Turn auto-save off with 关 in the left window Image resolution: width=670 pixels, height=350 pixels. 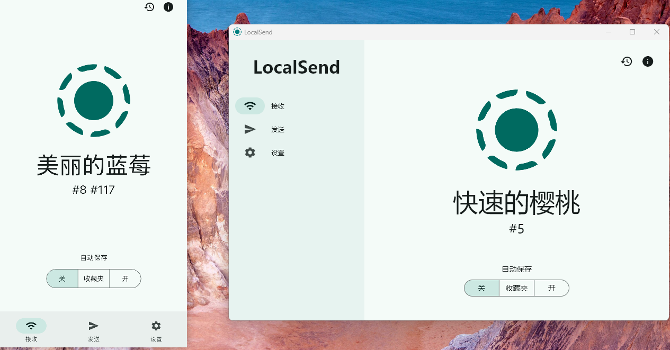click(62, 279)
